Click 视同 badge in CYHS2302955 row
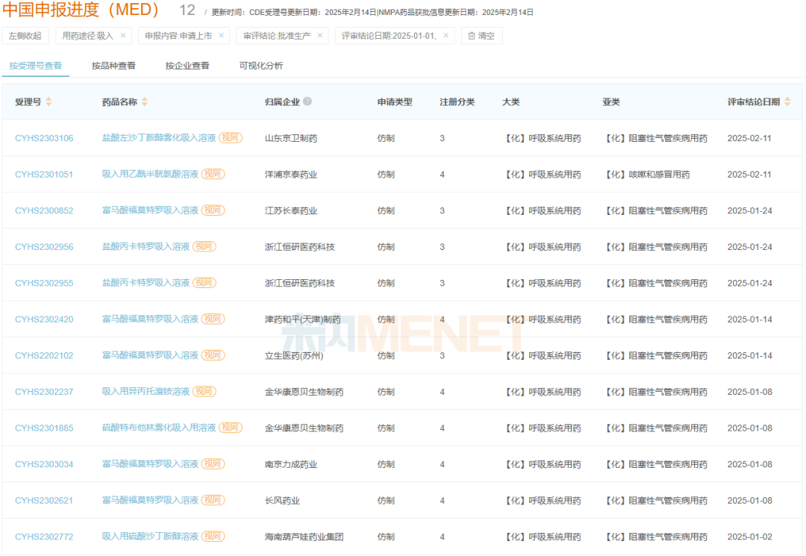806x556 pixels. 204,283
